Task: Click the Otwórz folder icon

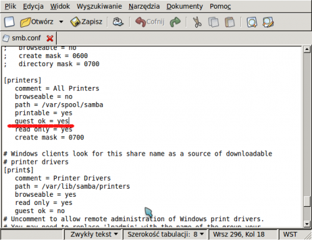Action: click(26, 22)
